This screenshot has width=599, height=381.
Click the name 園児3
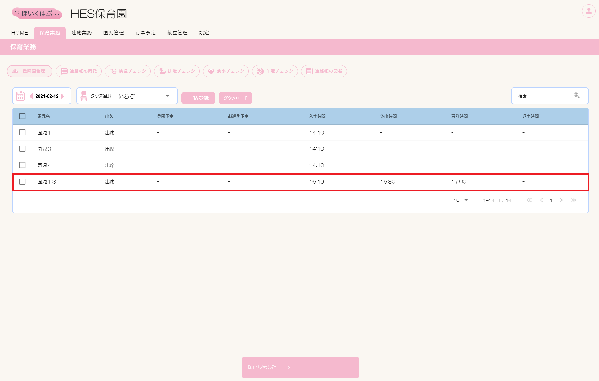pos(44,149)
